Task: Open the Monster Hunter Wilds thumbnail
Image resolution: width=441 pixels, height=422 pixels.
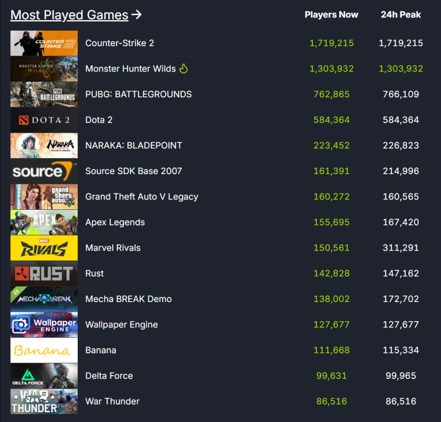Action: point(44,69)
